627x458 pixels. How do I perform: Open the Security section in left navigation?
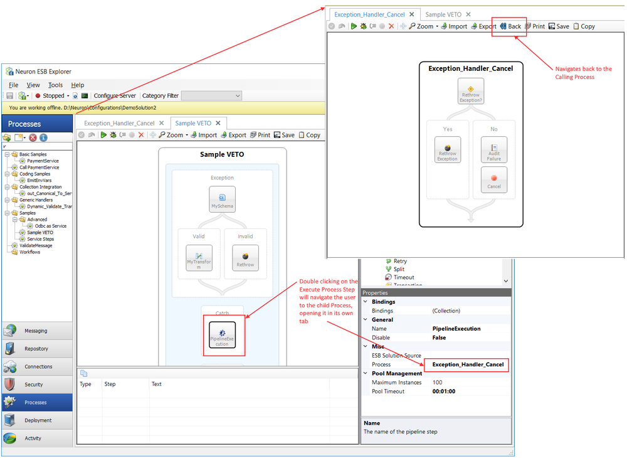[37, 385]
